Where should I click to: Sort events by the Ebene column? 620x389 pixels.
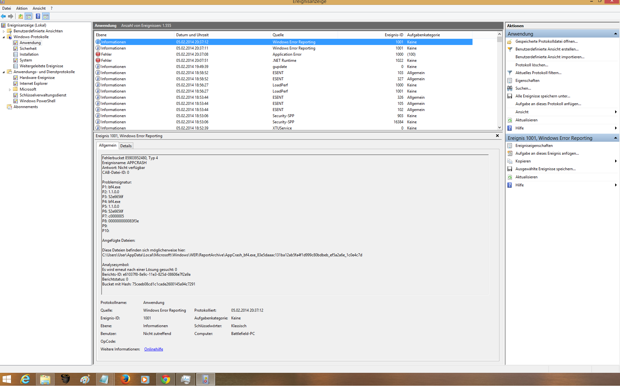click(x=134, y=35)
